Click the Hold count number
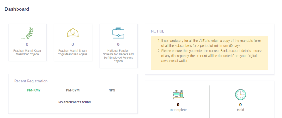This screenshot has height=118, width=282. coord(240,105)
